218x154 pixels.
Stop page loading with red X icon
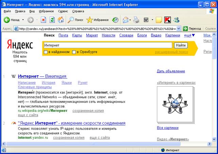tap(43, 20)
